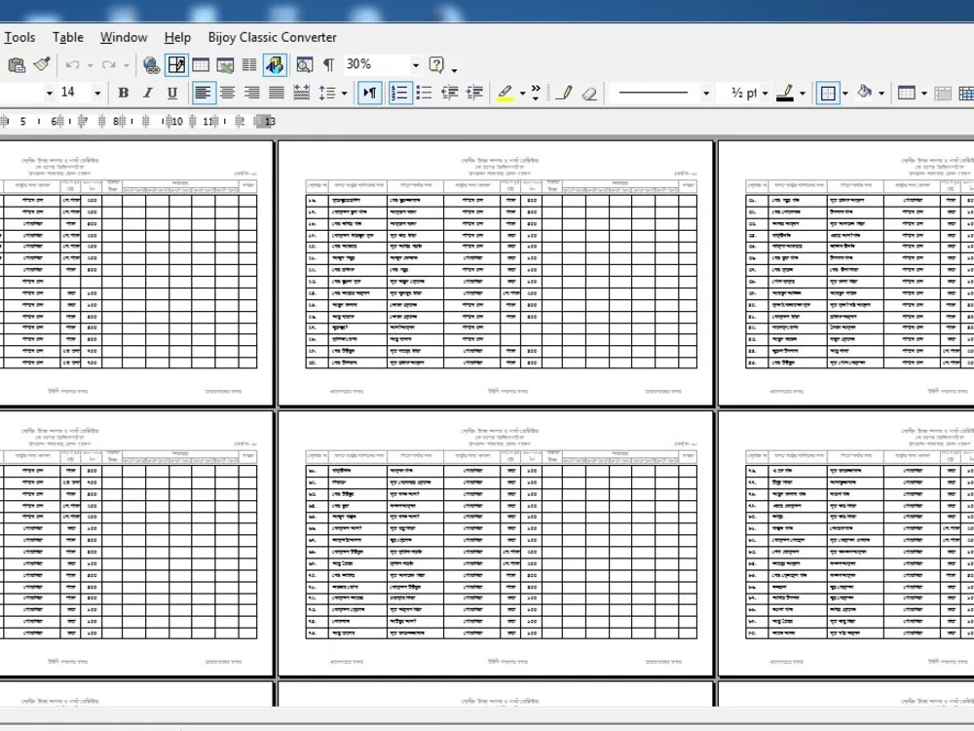974x731 pixels.
Task: Select Justify alignment
Action: coord(277,94)
